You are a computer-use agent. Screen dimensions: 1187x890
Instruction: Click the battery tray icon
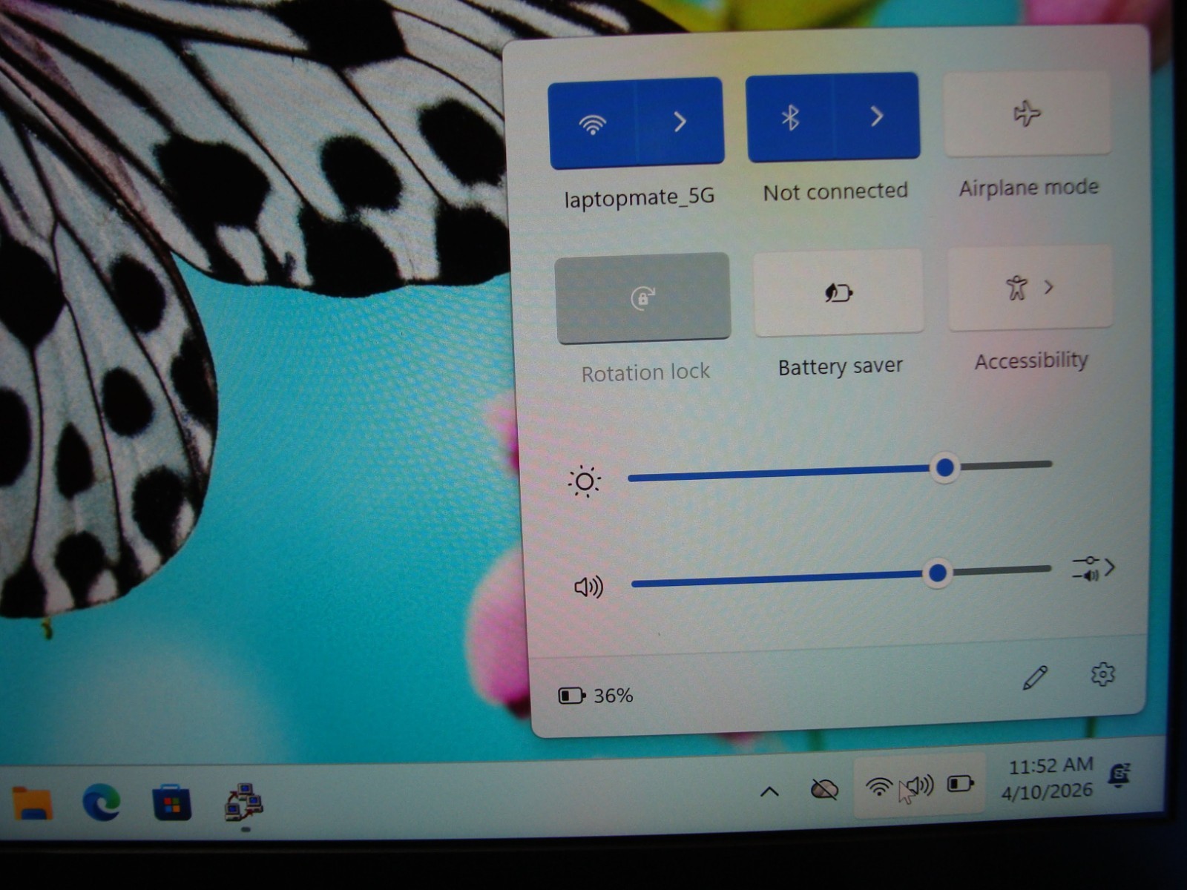[960, 782]
